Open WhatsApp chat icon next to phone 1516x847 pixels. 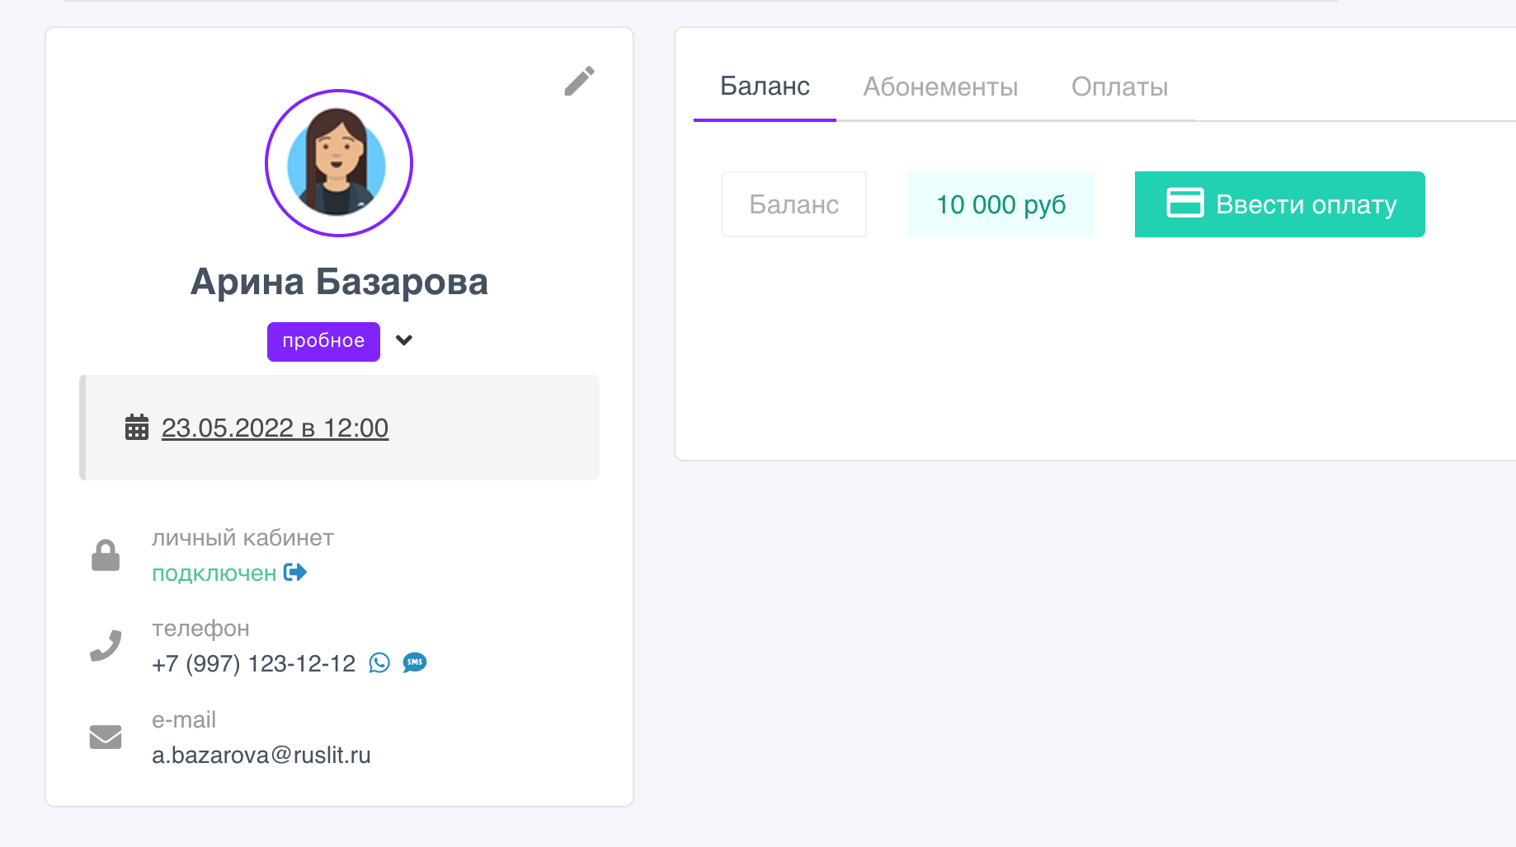click(x=379, y=662)
